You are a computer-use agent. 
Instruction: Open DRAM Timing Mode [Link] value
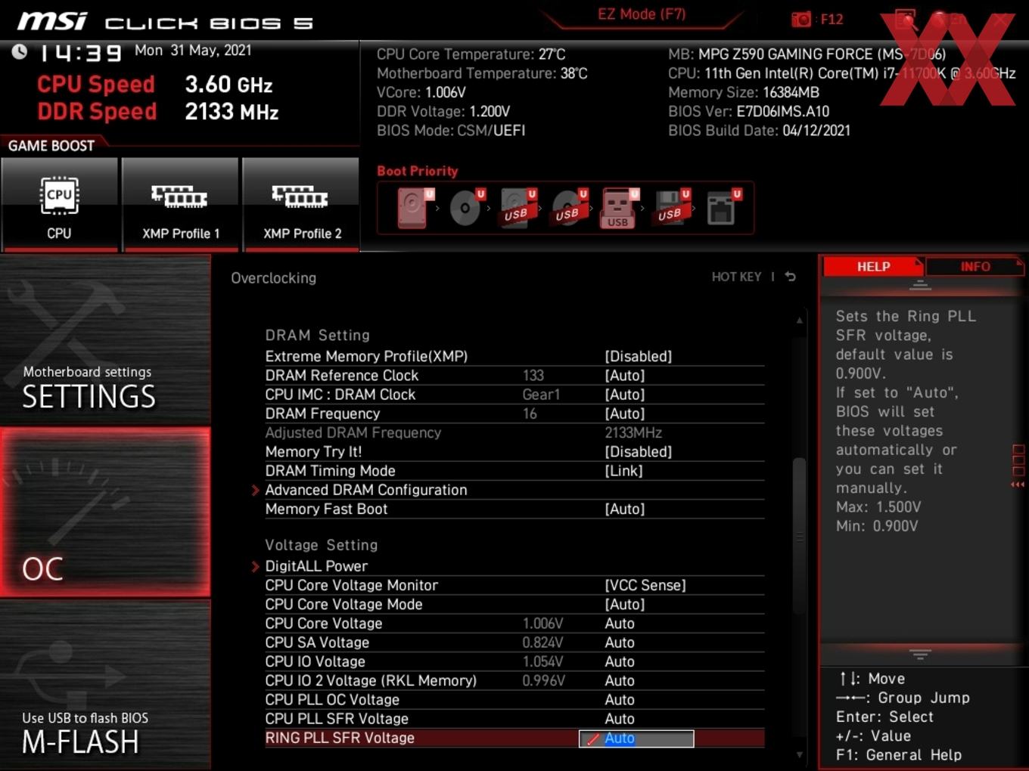point(623,470)
